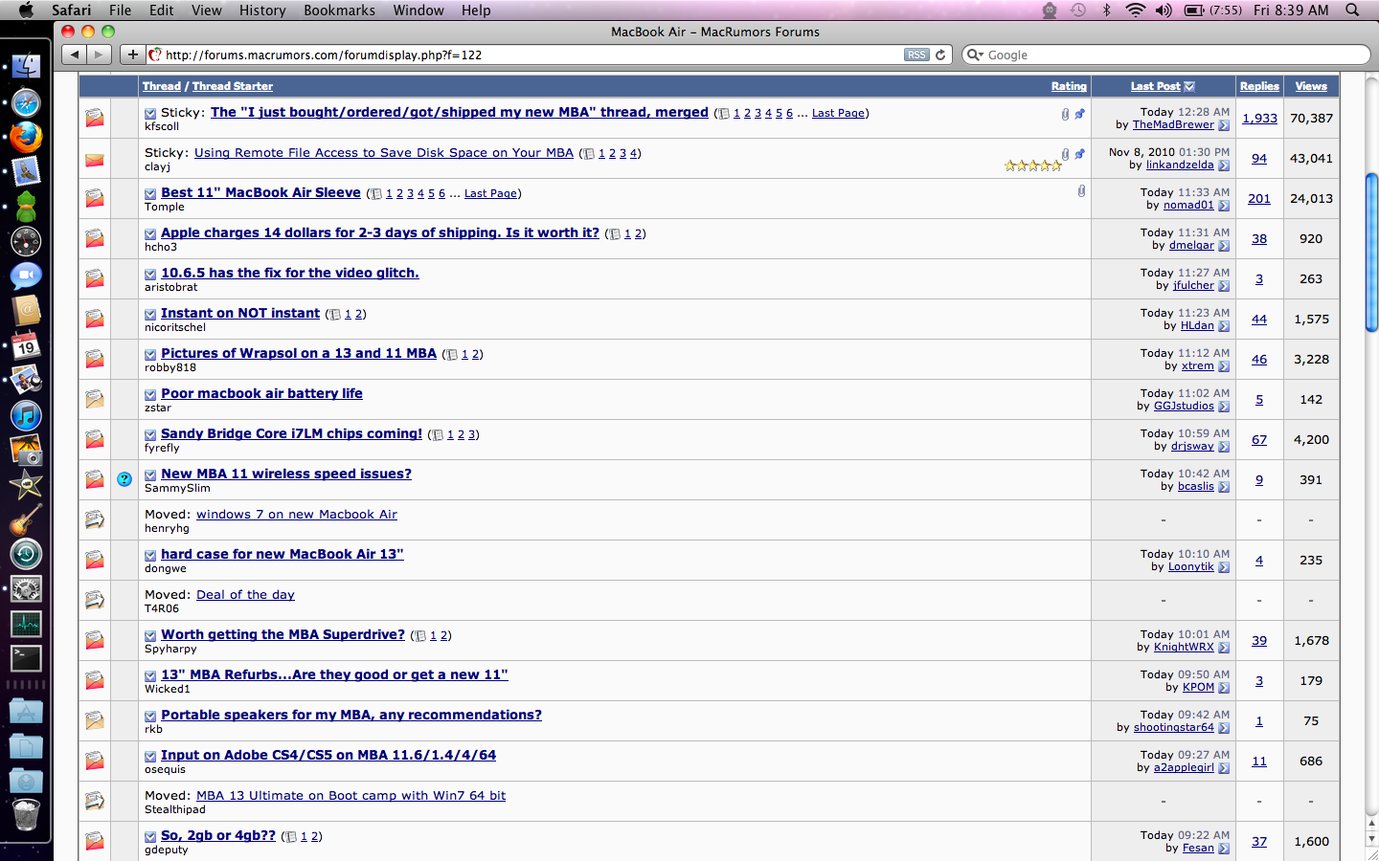The height and width of the screenshot is (861, 1379).
Task: Open replies count 1,933 link
Action: pyautogui.click(x=1259, y=119)
